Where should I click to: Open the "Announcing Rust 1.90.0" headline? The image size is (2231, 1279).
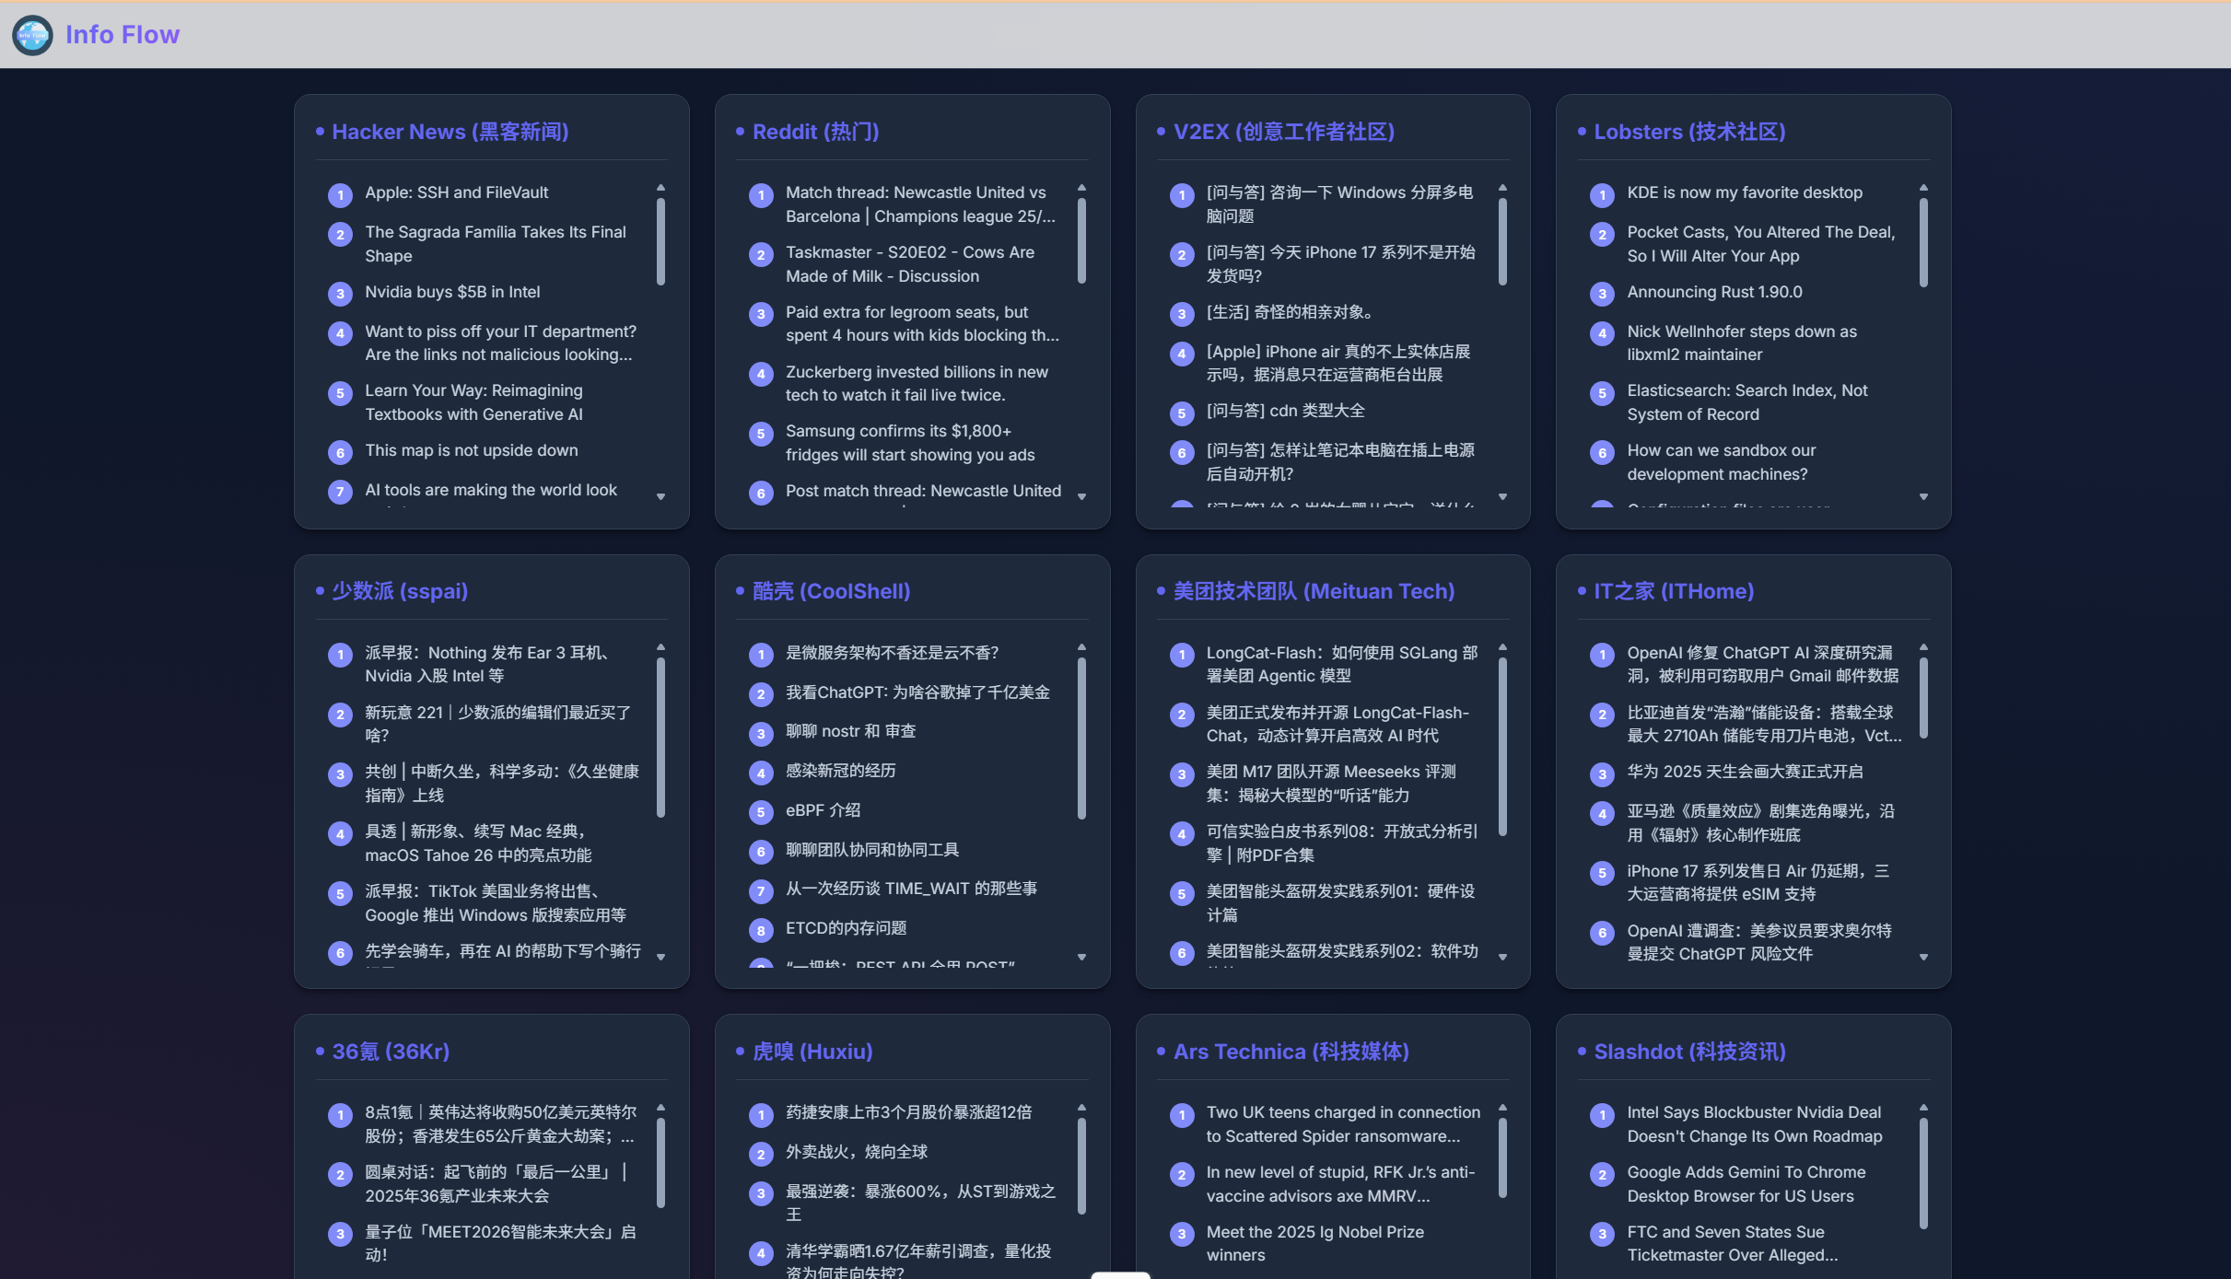[1714, 292]
